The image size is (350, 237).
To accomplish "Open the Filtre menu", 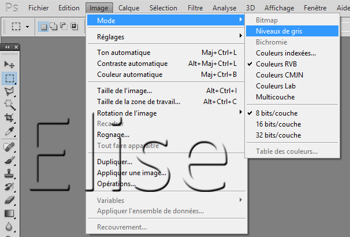I will pyautogui.click(x=195, y=8).
